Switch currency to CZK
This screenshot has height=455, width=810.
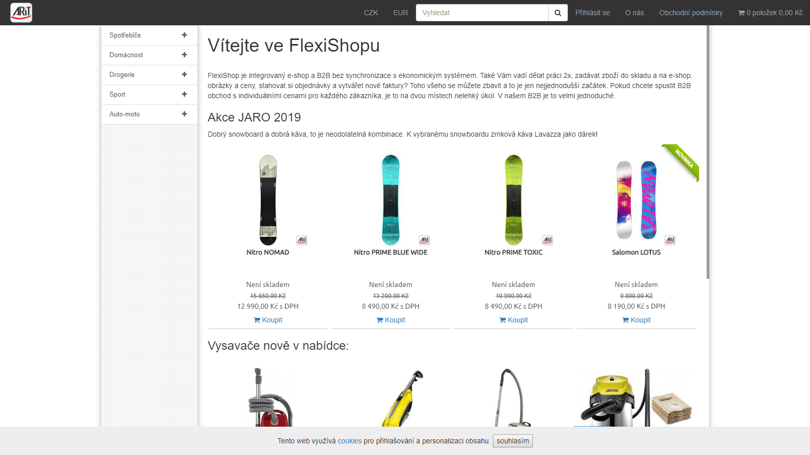tap(371, 13)
